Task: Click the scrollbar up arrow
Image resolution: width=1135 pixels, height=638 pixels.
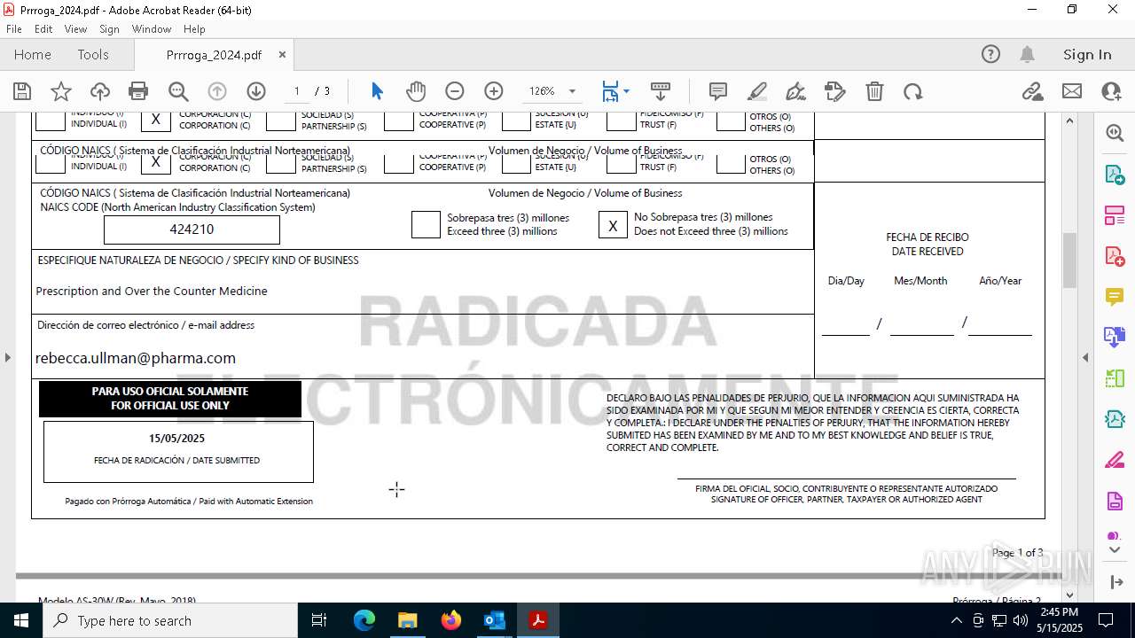Action: (1069, 121)
